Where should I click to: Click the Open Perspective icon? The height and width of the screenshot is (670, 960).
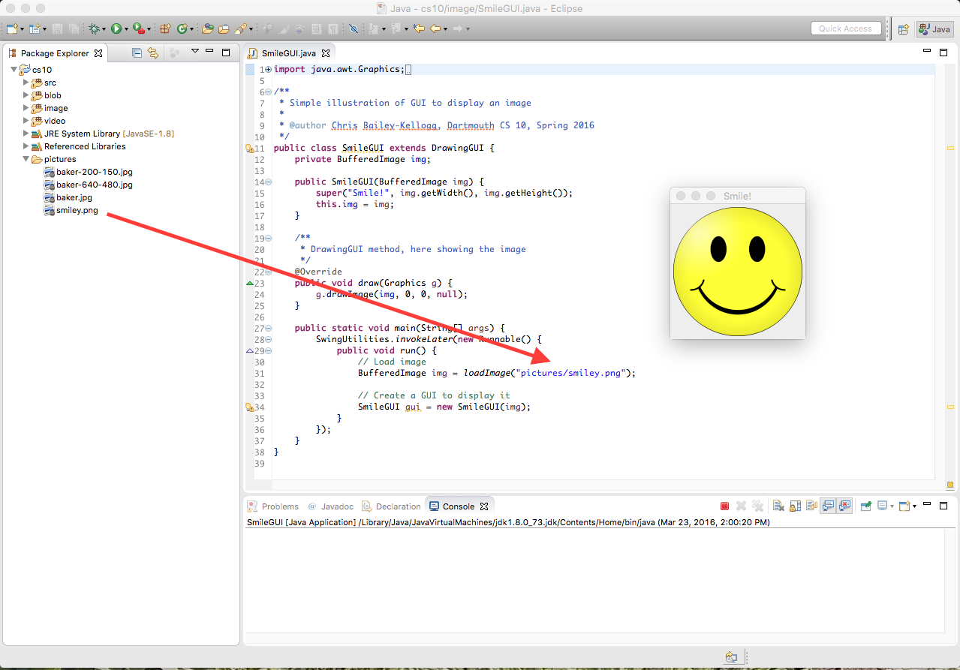coord(904,29)
